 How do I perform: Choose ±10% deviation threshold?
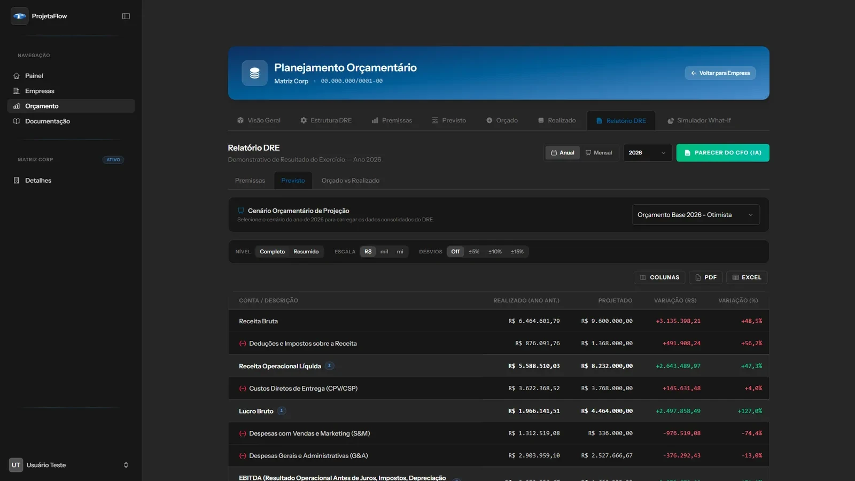495,252
